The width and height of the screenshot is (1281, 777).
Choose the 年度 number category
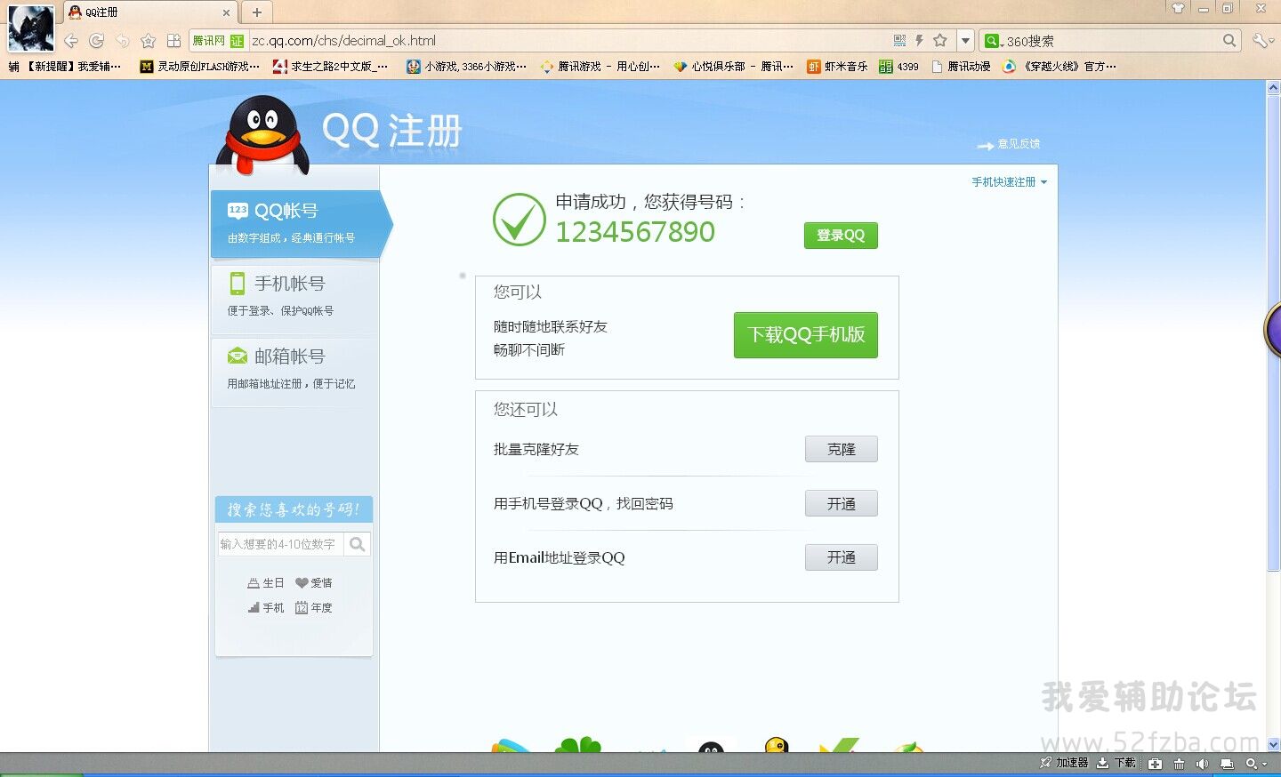click(x=314, y=608)
